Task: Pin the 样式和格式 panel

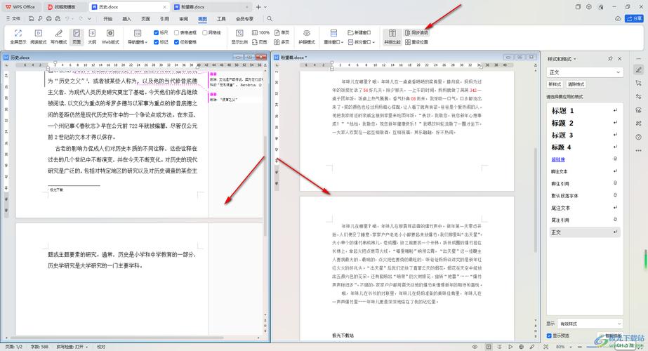Action: [x=610, y=59]
